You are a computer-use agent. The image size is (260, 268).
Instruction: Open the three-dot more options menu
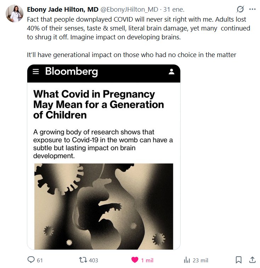tap(252, 9)
